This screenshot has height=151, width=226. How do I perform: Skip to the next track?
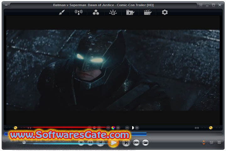click(126, 143)
